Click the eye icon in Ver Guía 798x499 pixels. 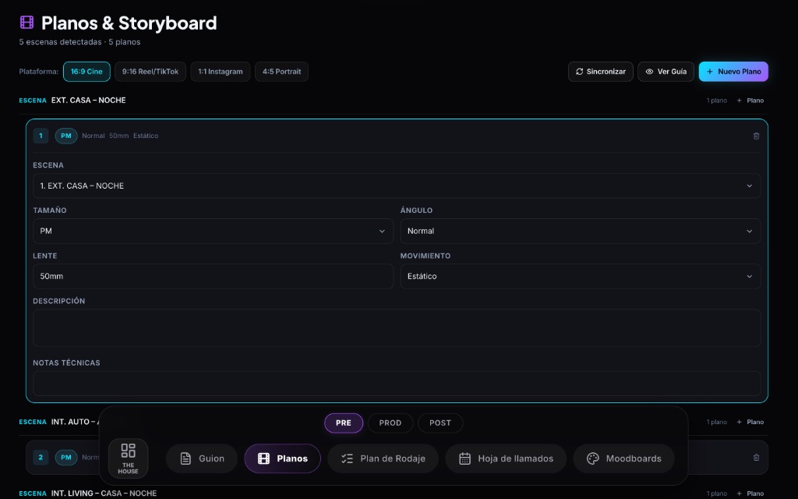[649, 72]
